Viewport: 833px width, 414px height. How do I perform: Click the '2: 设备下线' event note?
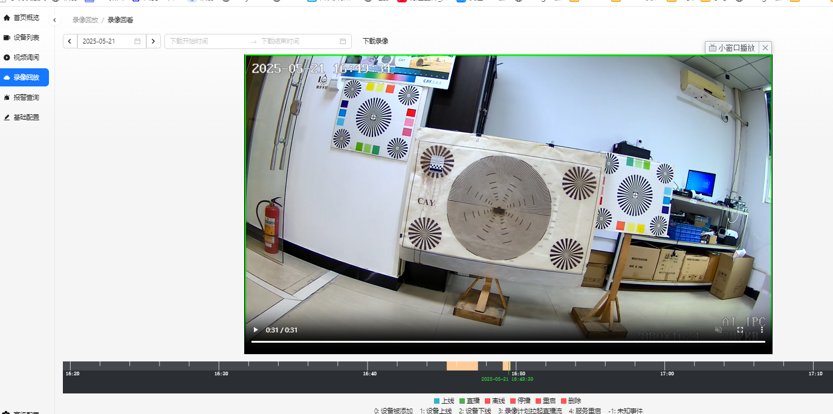click(x=475, y=411)
